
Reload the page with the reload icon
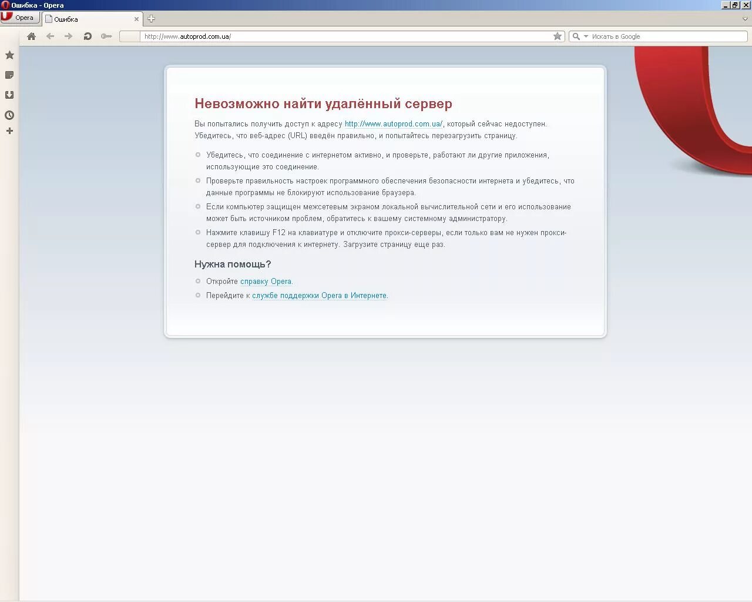88,36
